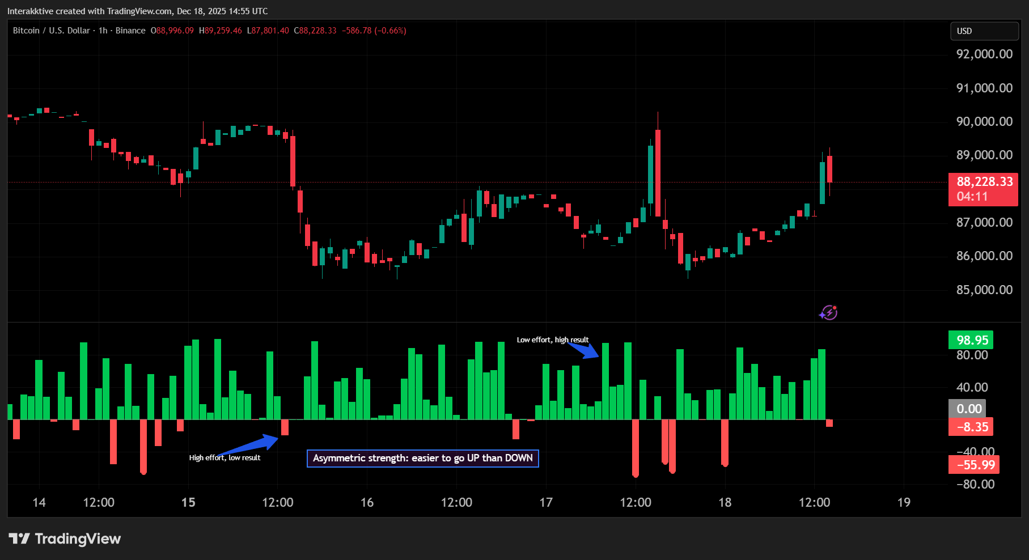Click the 90,000.00 price axis label
Image resolution: width=1029 pixels, height=560 pixels.
tap(984, 121)
